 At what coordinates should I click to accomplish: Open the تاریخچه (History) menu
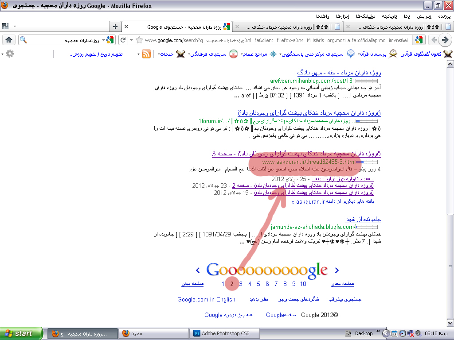[389, 16]
